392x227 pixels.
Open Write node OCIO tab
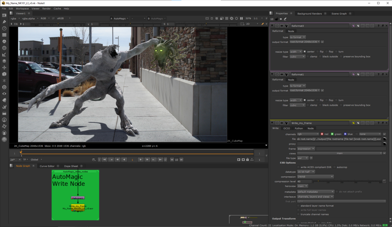coord(287,128)
